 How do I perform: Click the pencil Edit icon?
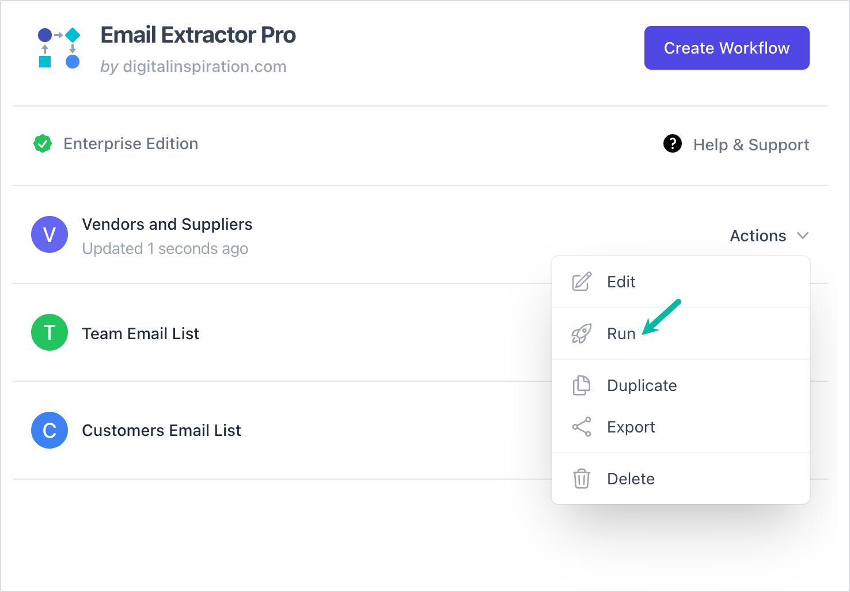pyautogui.click(x=582, y=282)
